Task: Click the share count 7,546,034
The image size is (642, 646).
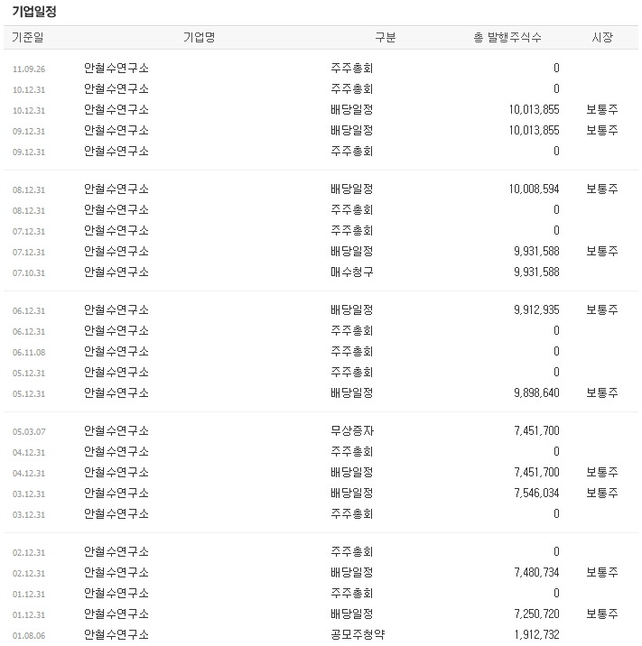Action: click(536, 494)
